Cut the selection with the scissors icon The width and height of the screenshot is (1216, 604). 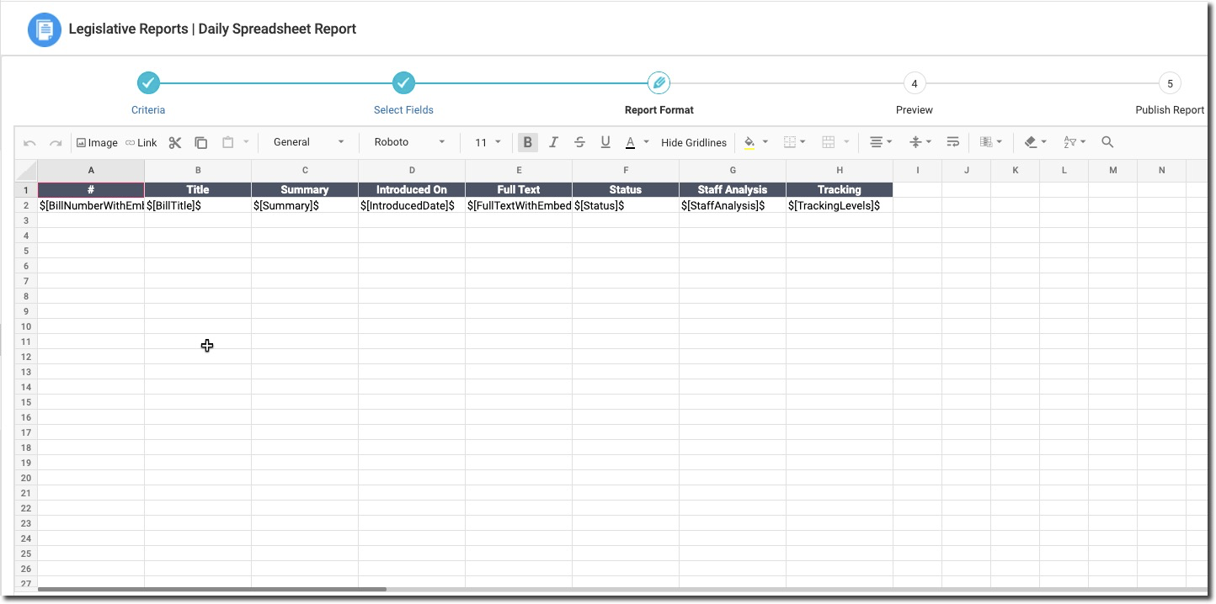(175, 143)
